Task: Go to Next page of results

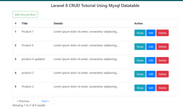Action: (46, 101)
